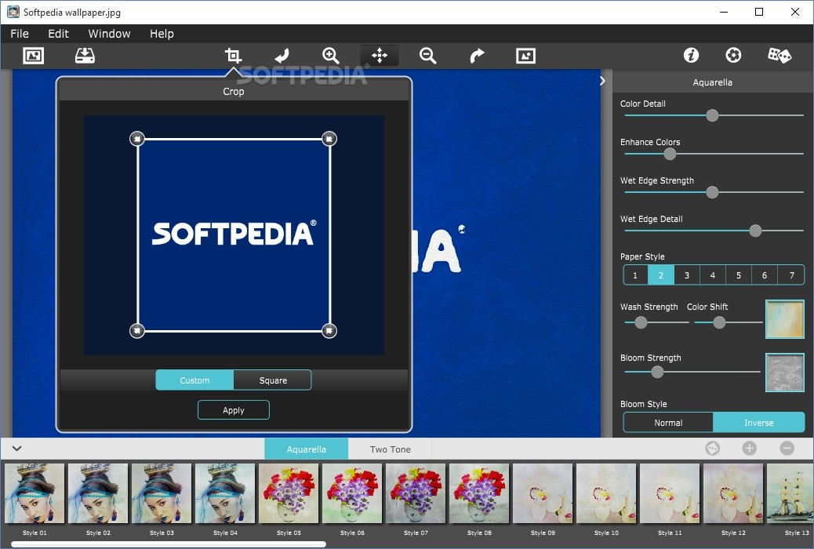Screen dimensions: 814x549
Task: Adjust the Color Shift slider
Action: (x=719, y=322)
